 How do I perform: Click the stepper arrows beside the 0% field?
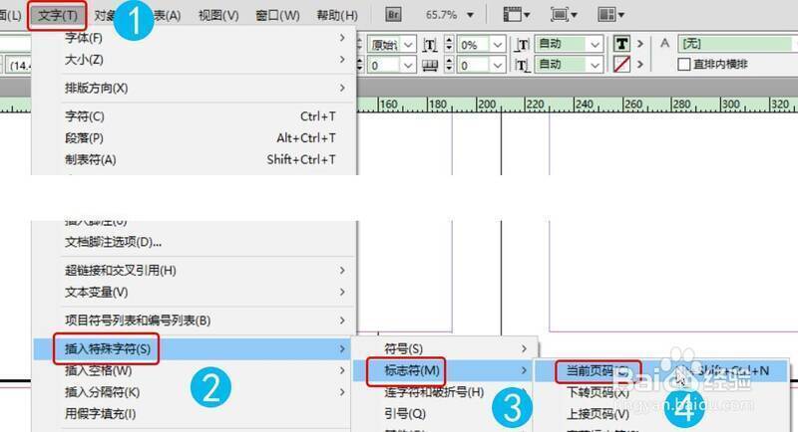click(448, 44)
